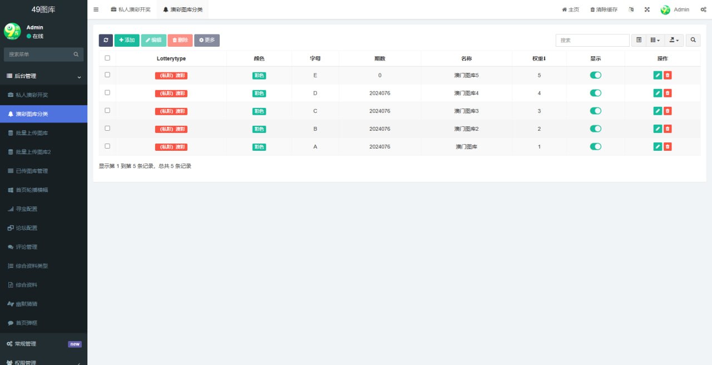Image resolution: width=712 pixels, height=365 pixels.
Task: Check the checkbox for the 澳门图库2 row
Action: point(107,129)
